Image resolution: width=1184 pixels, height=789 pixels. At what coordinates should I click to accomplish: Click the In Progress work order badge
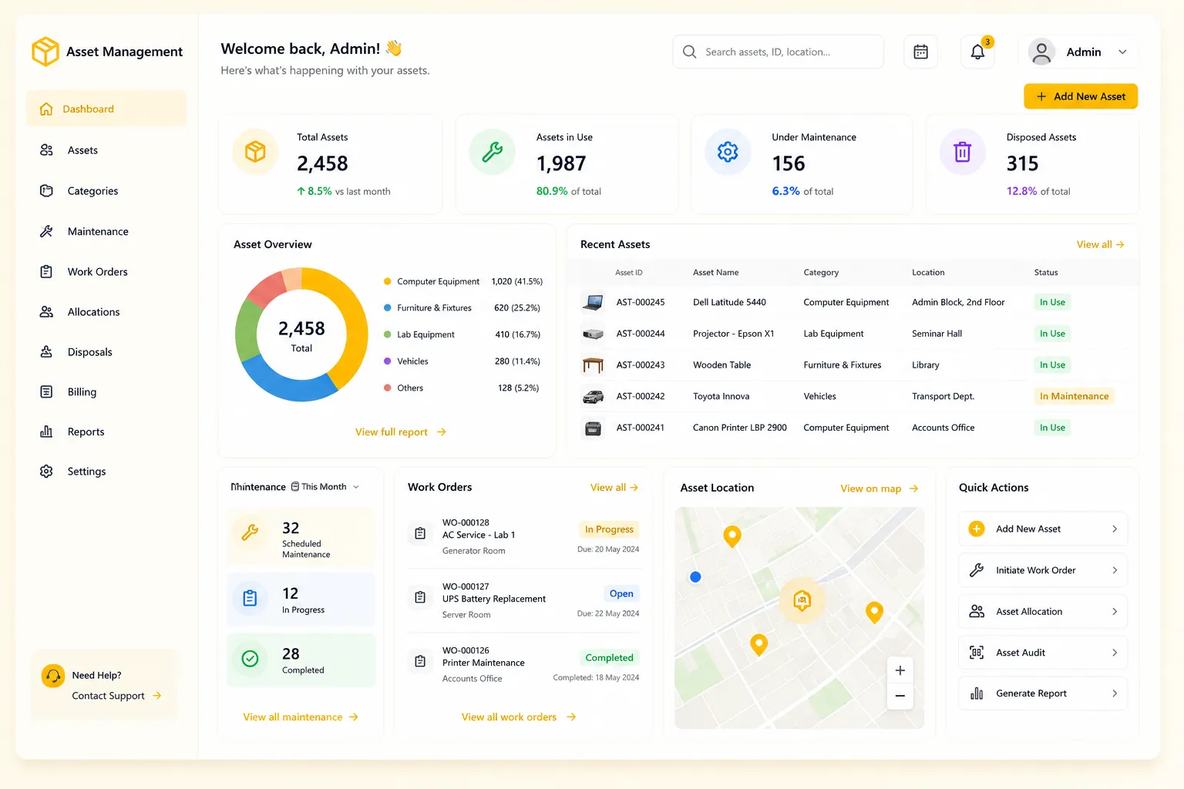(x=608, y=529)
